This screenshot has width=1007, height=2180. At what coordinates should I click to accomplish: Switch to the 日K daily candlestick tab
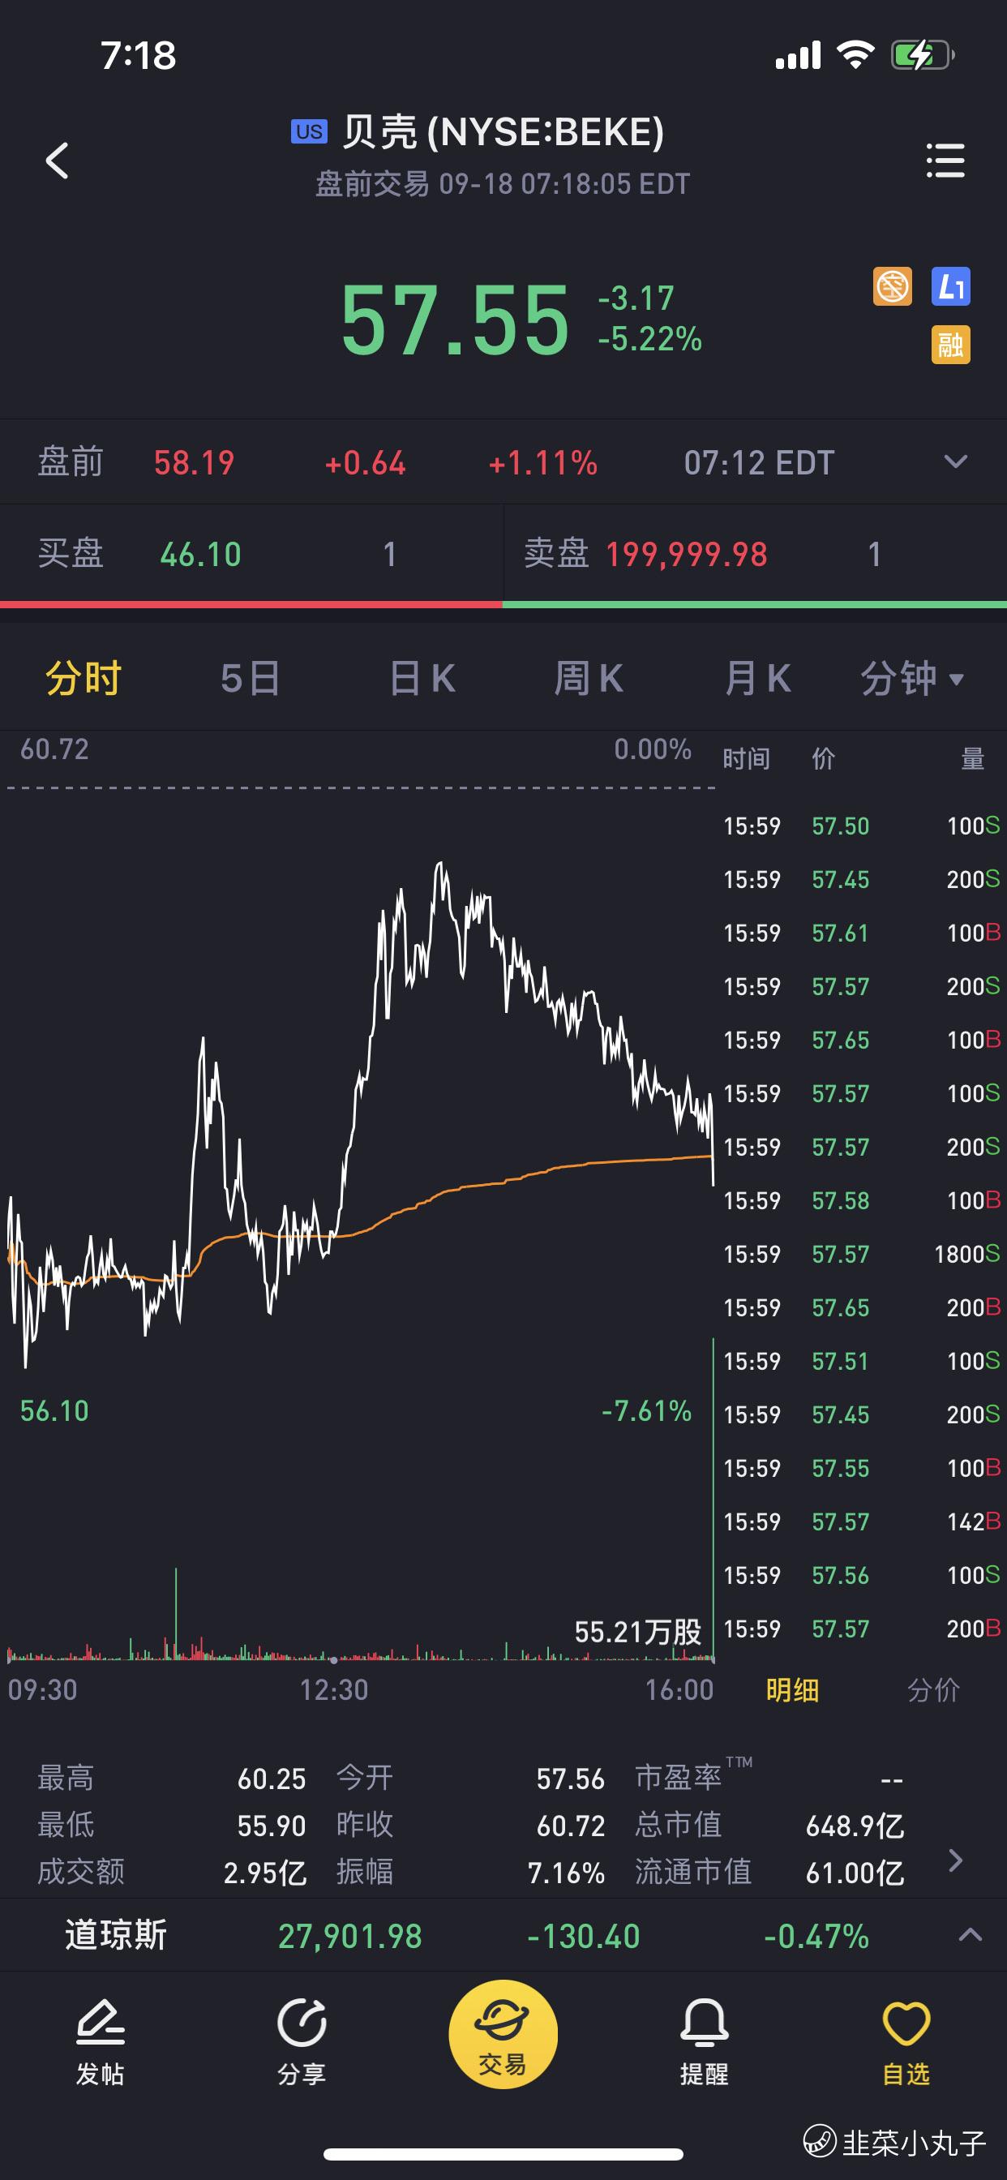(x=422, y=679)
